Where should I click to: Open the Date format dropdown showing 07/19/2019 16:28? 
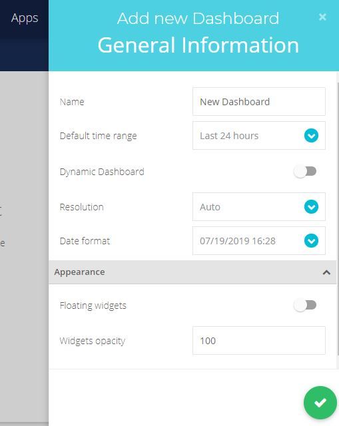(259, 241)
